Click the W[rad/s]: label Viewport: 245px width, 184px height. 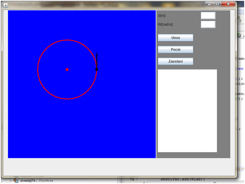[165, 24]
